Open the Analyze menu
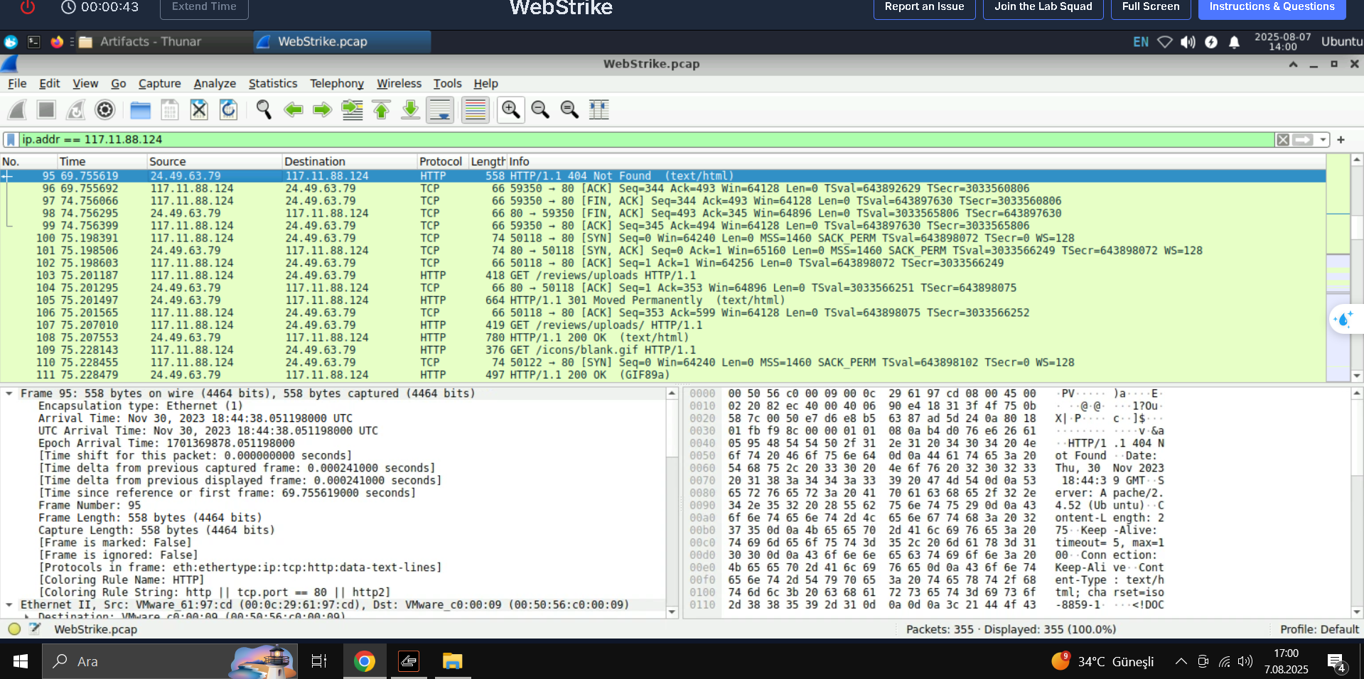 [215, 84]
